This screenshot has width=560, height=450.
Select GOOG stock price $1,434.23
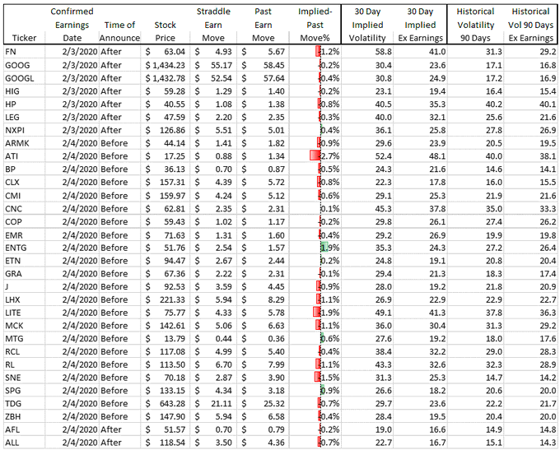tap(166, 65)
